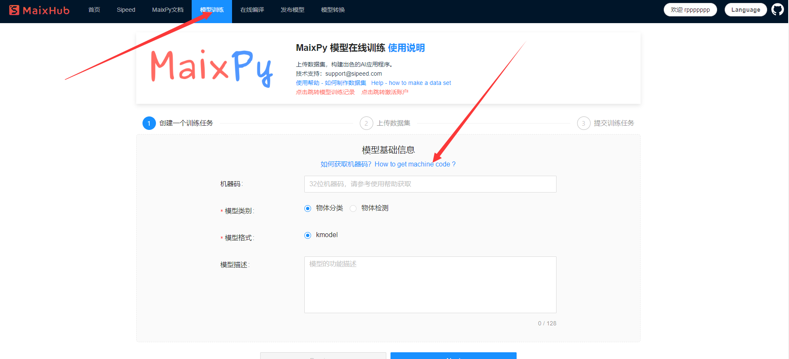Open the 在线编译 nav item
Image resolution: width=789 pixels, height=359 pixels.
click(252, 10)
